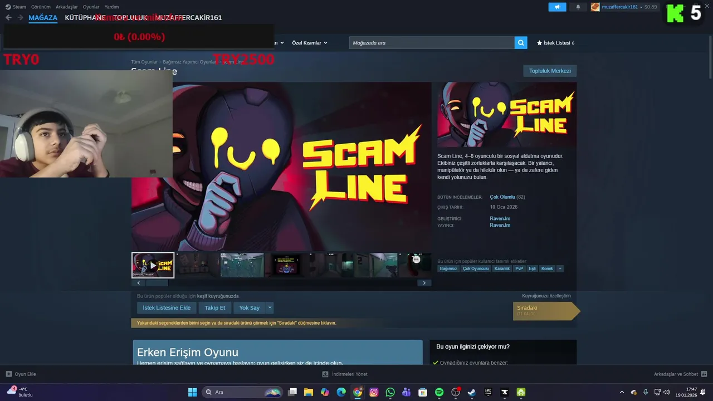Open the Yardım menu

pos(111,7)
